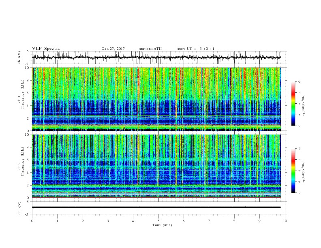Screen dimensions: 321x248
Task: Click the ch.2 color bar's log(PSD)(V²/Hz) caption
Action: 304,173
